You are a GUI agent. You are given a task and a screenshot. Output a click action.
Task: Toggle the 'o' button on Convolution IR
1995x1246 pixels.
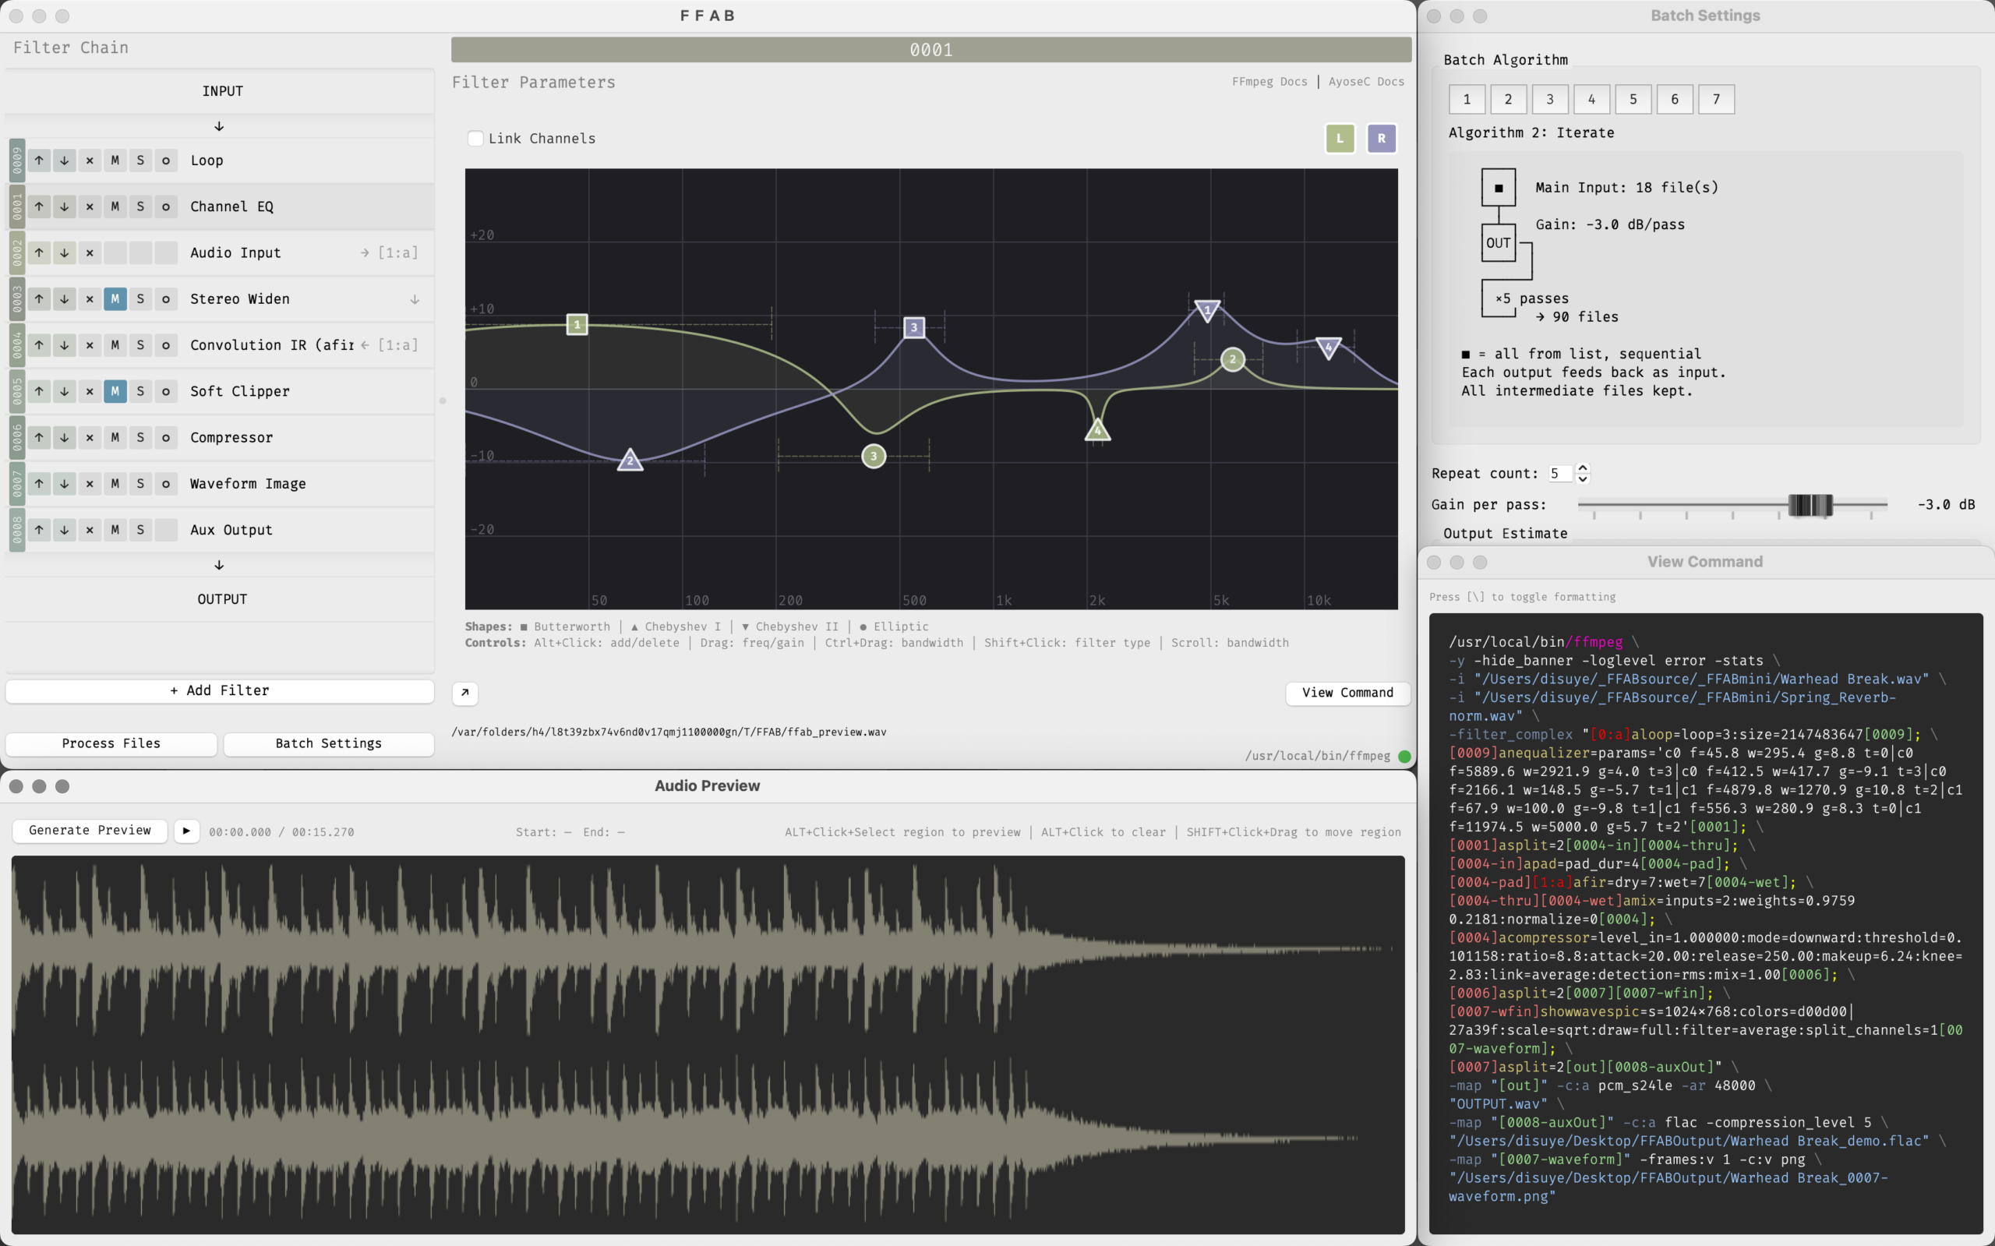(166, 345)
